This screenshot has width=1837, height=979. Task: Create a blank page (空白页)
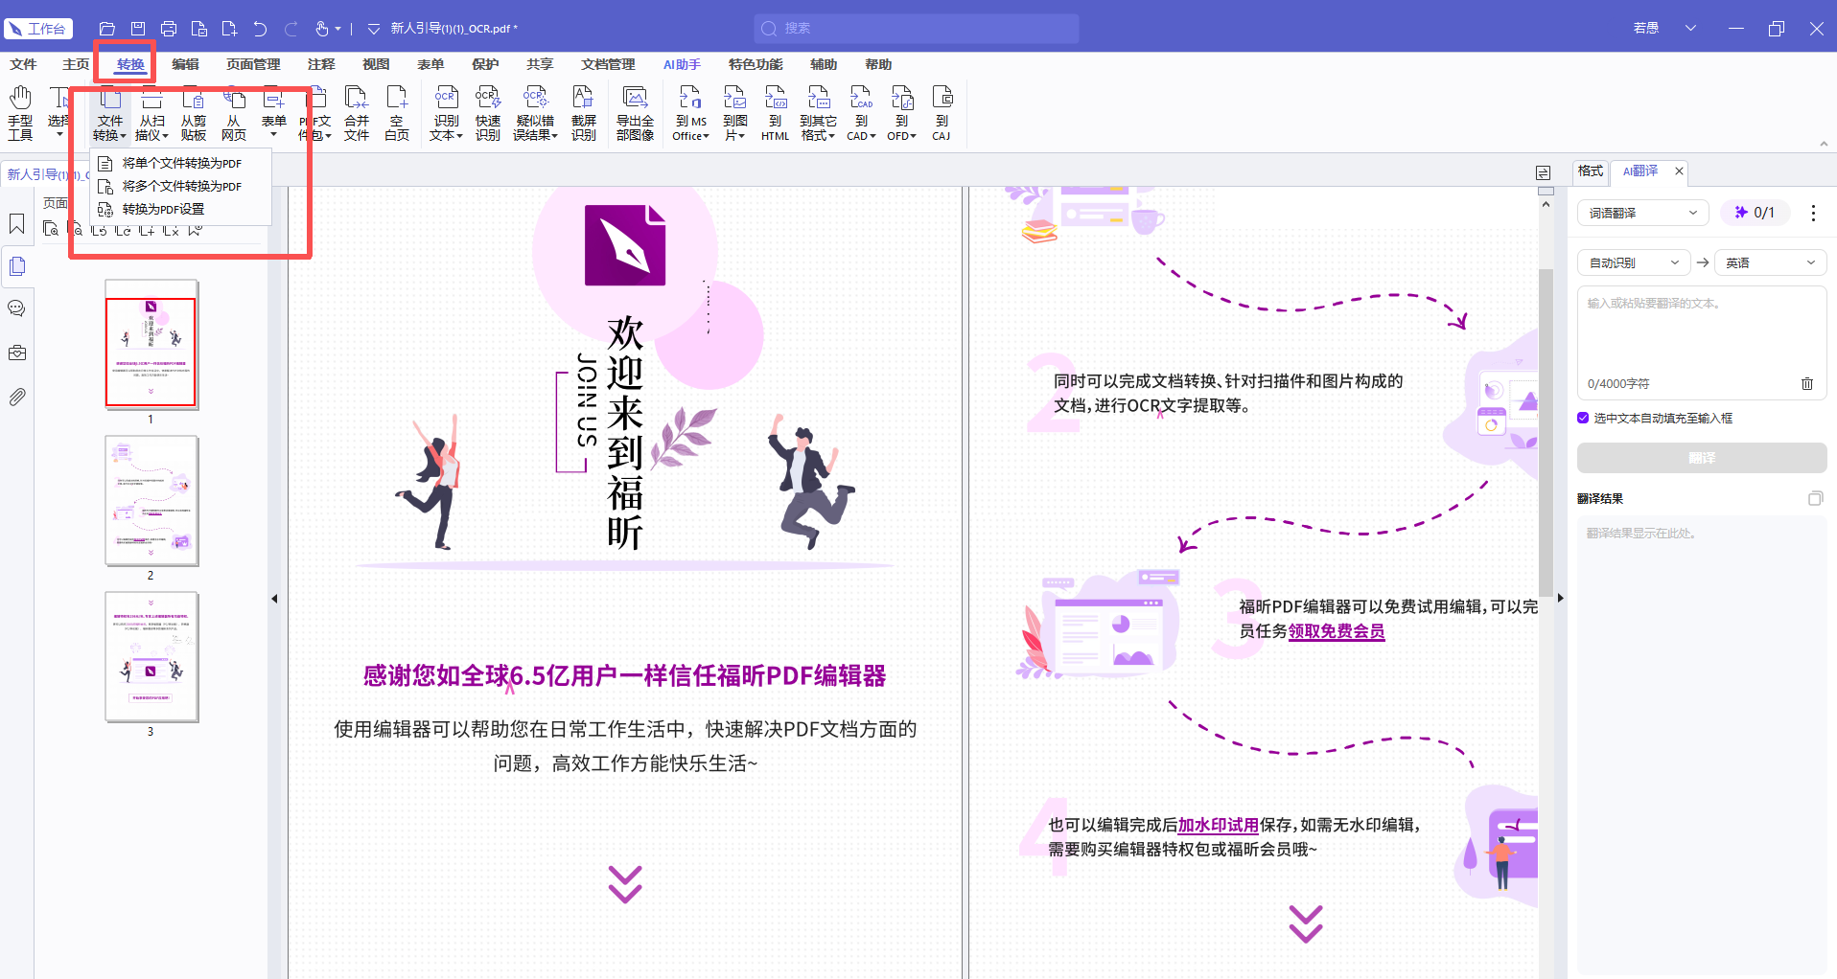(397, 113)
